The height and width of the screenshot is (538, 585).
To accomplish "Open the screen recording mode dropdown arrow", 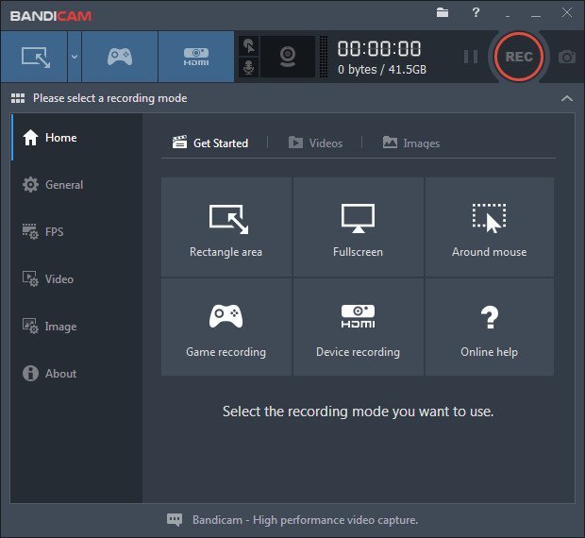I will tap(74, 57).
